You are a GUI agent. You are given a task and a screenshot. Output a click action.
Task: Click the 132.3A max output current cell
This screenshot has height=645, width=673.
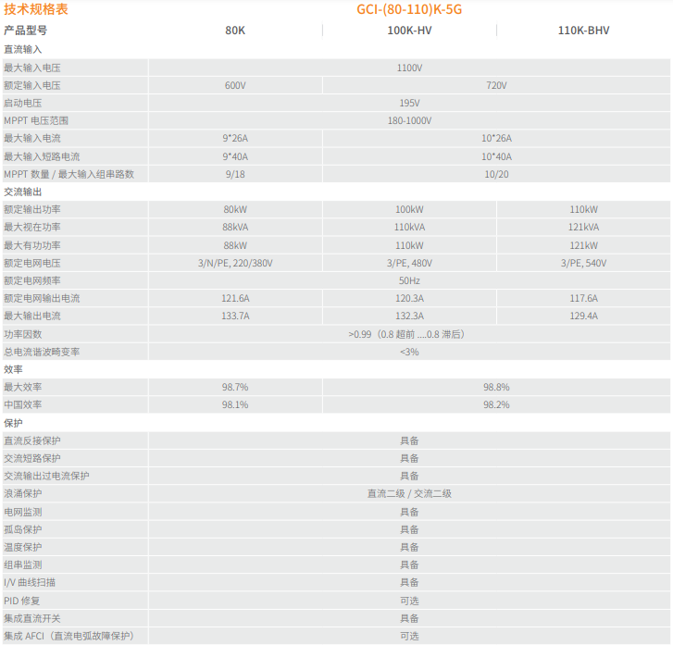409,316
